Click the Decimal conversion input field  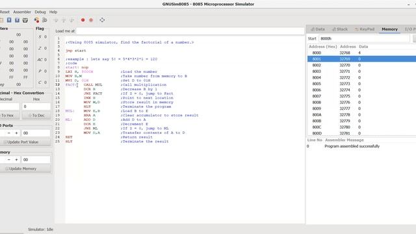10,107
